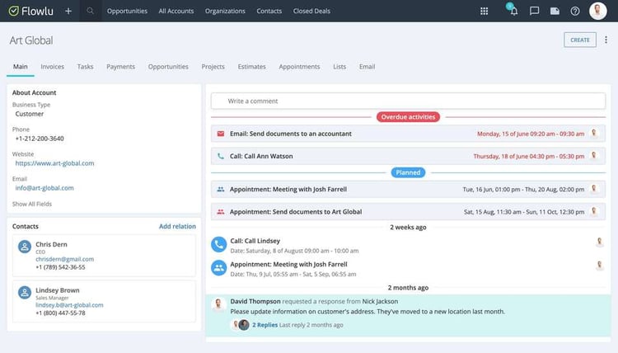The height and width of the screenshot is (353, 618).
Task: Click the reply avatars beside 2 Replies
Action: (x=241, y=325)
